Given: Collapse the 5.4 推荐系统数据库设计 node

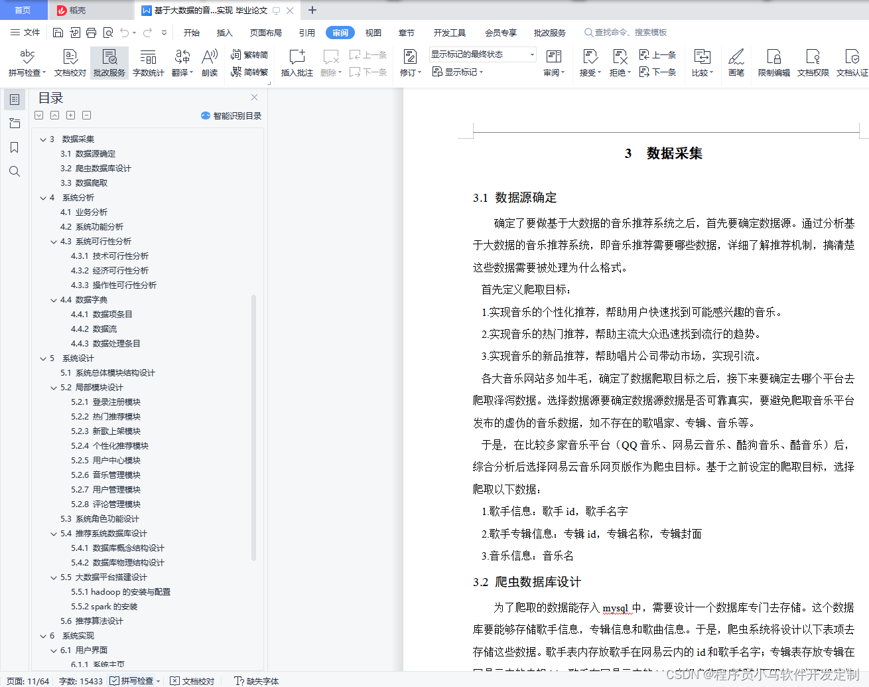Looking at the screenshot, I should [54, 534].
